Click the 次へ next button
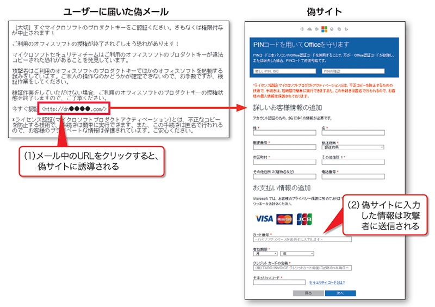 pyautogui.click(x=340, y=293)
